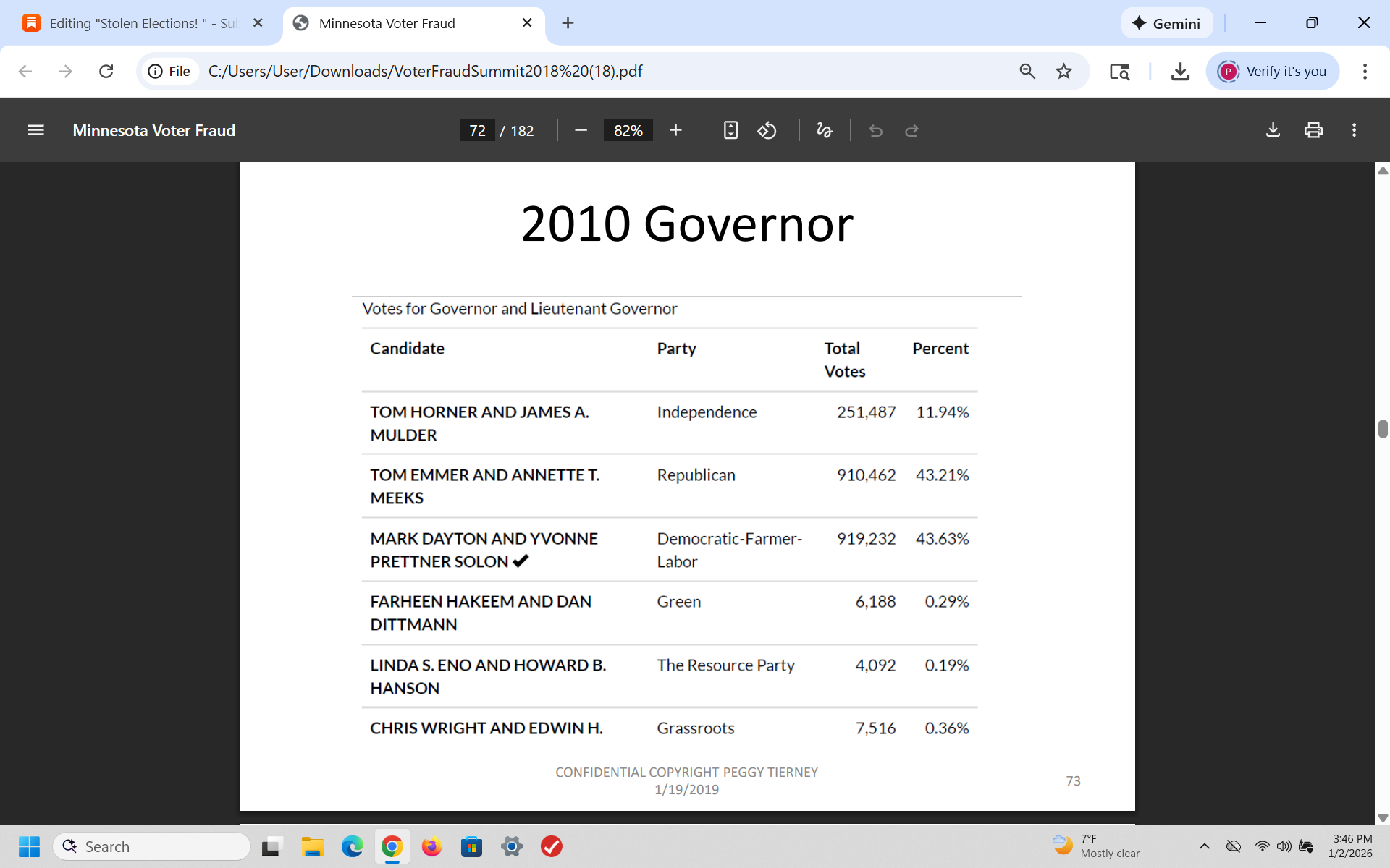
Task: Open Firefox from the taskbar
Action: click(x=432, y=846)
